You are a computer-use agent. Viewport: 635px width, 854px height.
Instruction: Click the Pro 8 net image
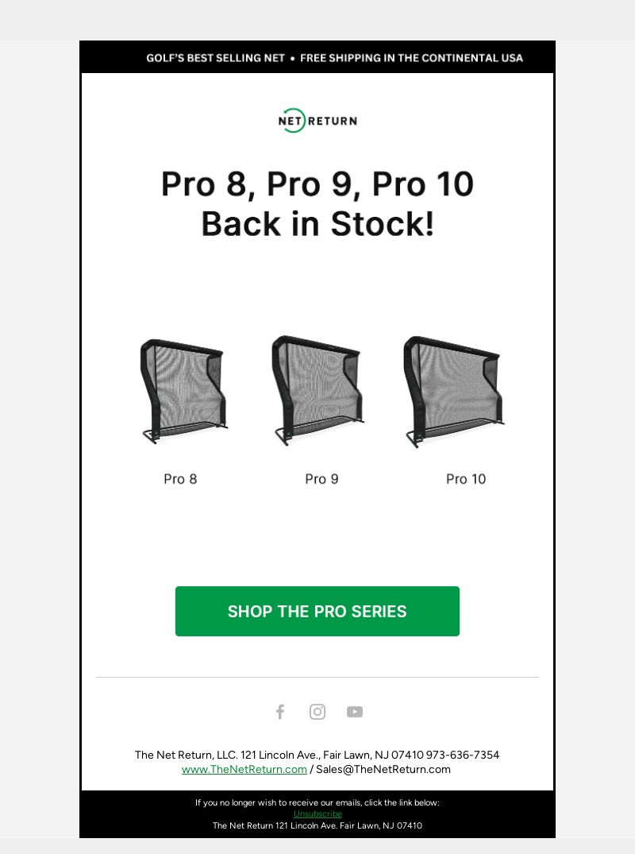183,391
